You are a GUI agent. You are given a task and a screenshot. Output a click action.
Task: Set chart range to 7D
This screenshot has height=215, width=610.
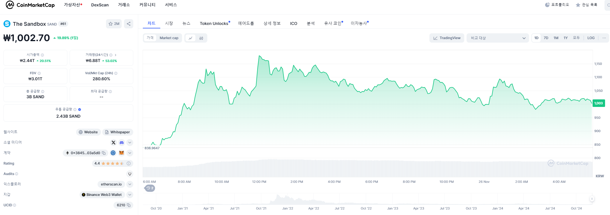click(546, 38)
